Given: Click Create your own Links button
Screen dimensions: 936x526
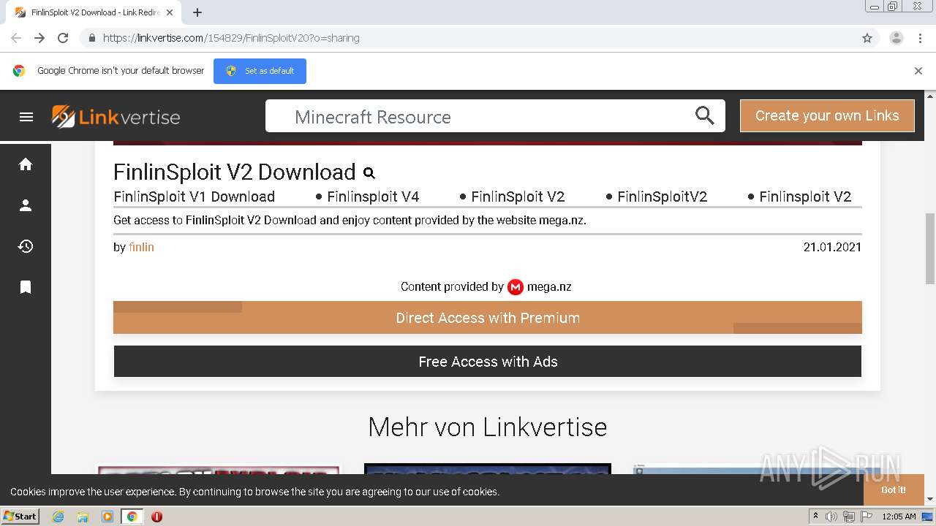Looking at the screenshot, I should click(x=827, y=115).
